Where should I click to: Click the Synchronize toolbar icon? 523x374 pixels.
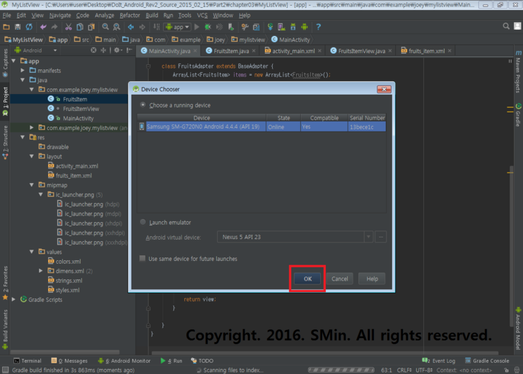(29, 27)
